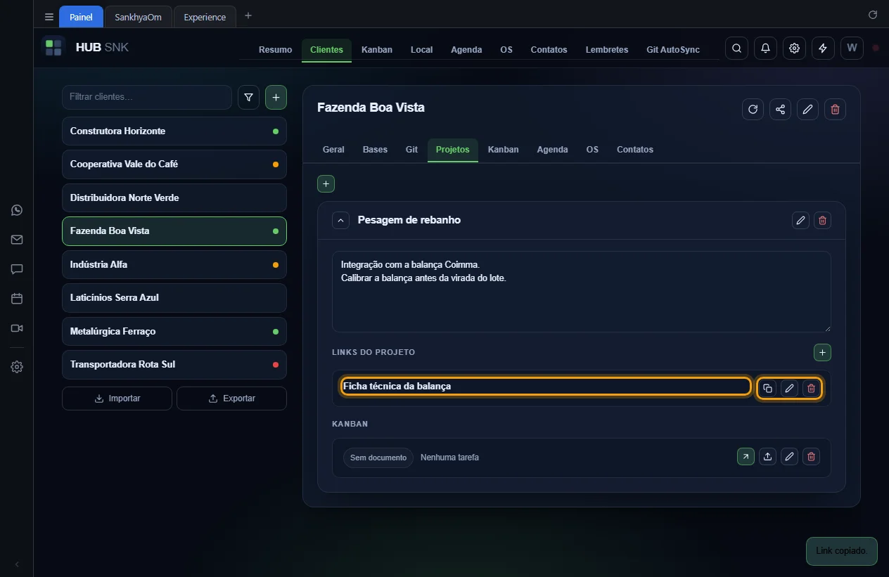889x577 pixels.
Task: Click the Importar button
Action: 117,398
